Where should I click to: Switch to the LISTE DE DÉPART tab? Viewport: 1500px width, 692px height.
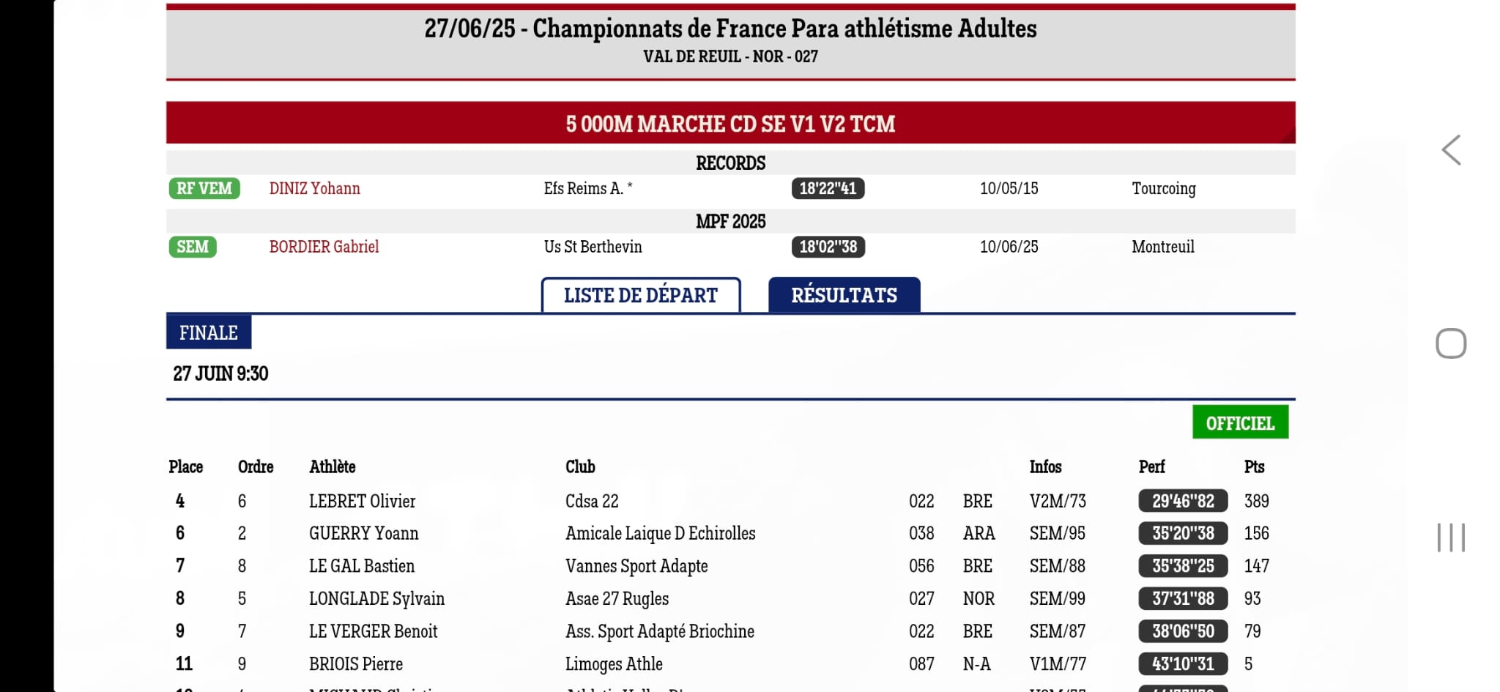point(641,295)
